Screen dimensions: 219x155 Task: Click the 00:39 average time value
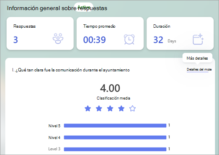(94, 40)
